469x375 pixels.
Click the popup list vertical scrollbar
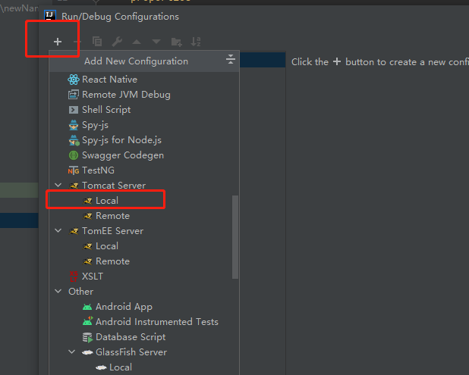coord(235,237)
